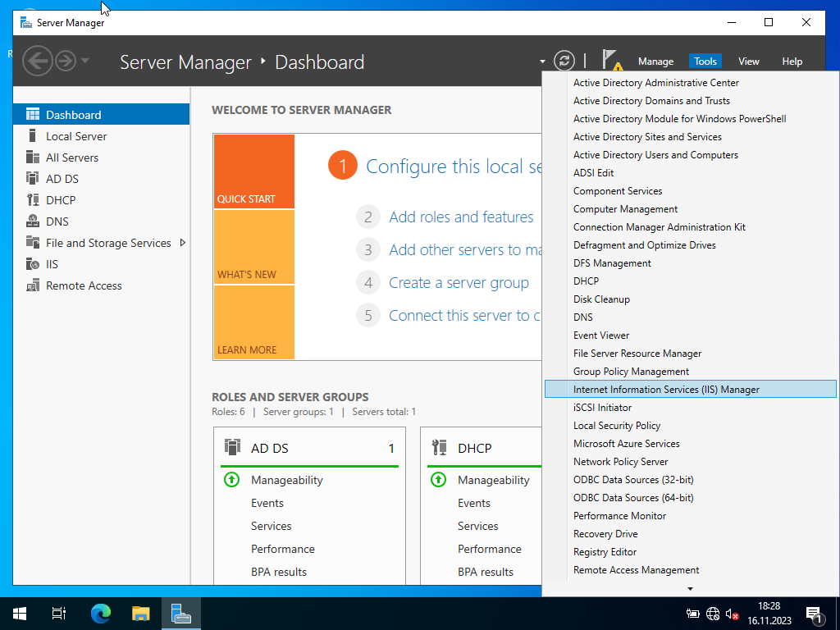Open AD DS tile Events
Image resolution: width=840 pixels, height=630 pixels.
(x=267, y=503)
